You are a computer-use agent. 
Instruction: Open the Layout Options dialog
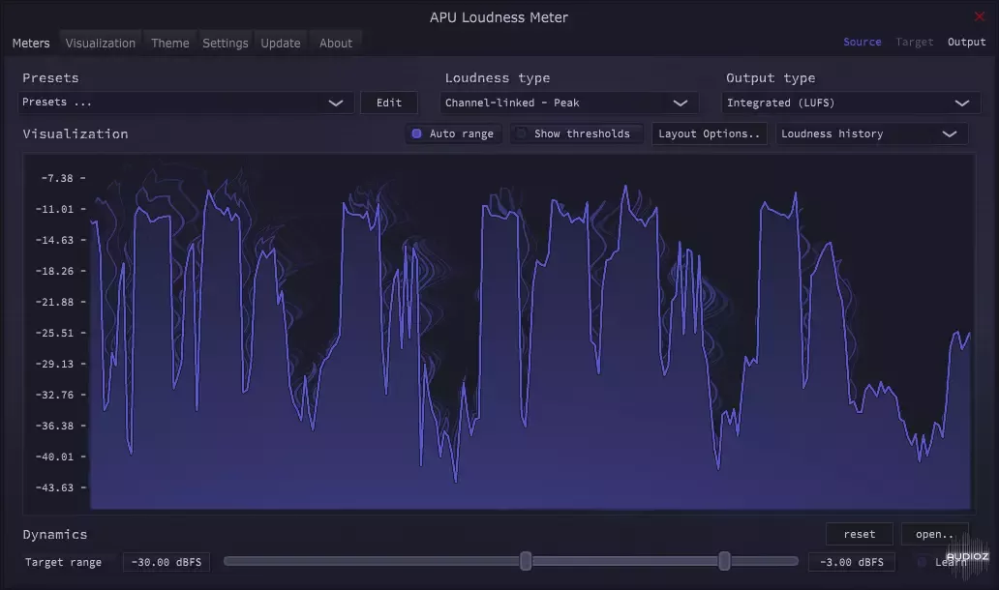point(710,133)
